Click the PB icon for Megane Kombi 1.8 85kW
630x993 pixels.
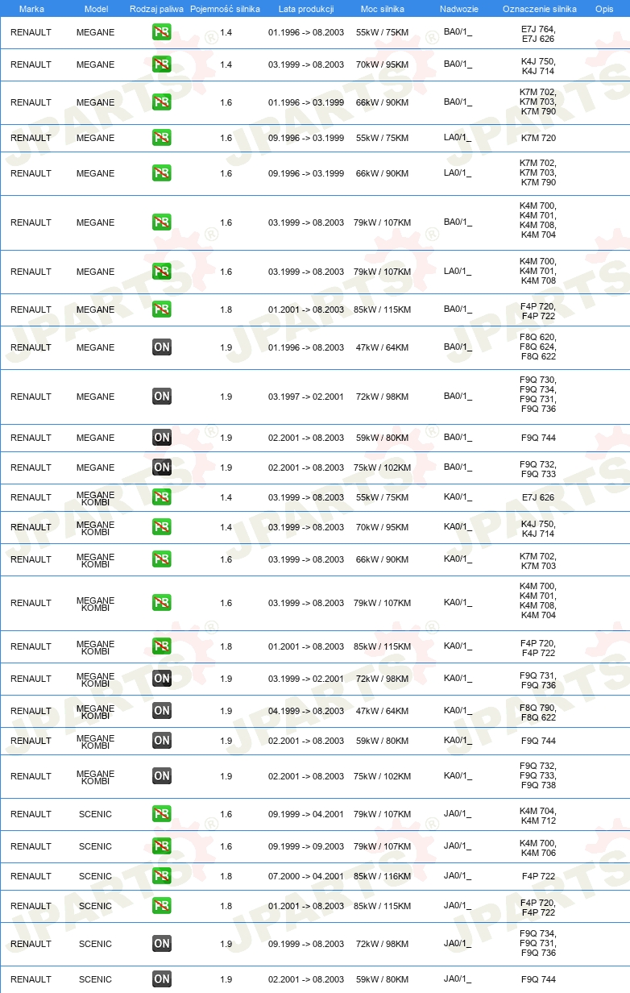click(x=162, y=646)
